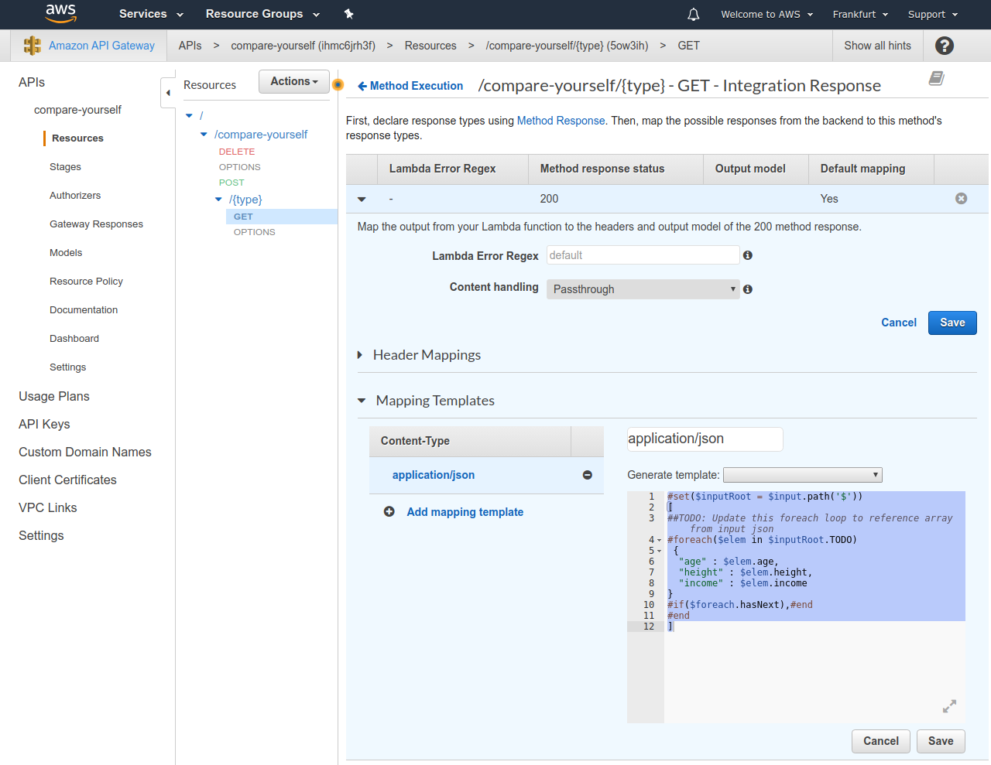991x765 pixels.
Task: Open API Keys in the sidebar
Action: (x=44, y=424)
